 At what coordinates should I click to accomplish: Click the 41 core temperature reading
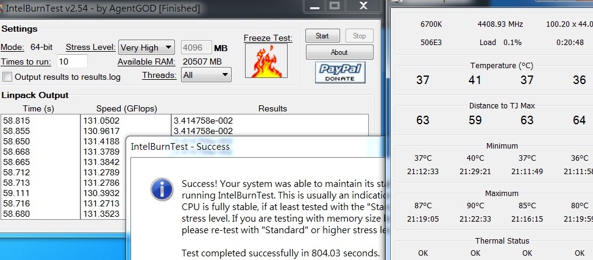[x=475, y=80]
